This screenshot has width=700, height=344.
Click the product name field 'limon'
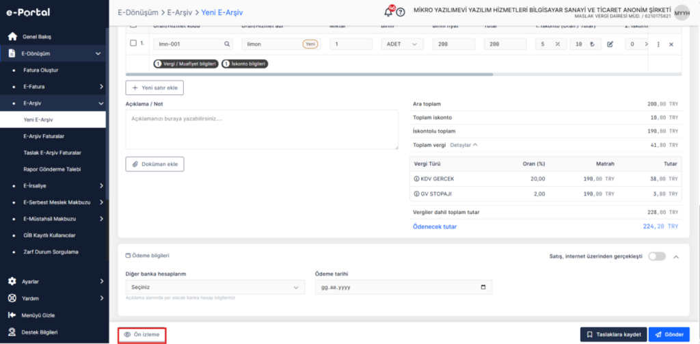(281, 44)
